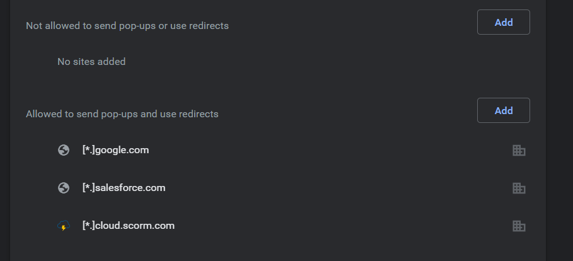Click the managed building icon on salesforce.com row
Viewport: 573px width, 261px height.
pos(519,188)
